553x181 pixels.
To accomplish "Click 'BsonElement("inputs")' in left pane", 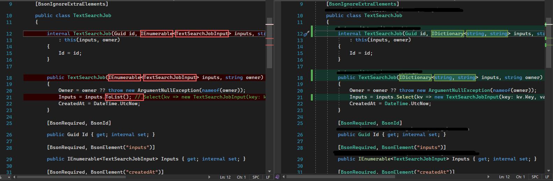I will 121,148.
